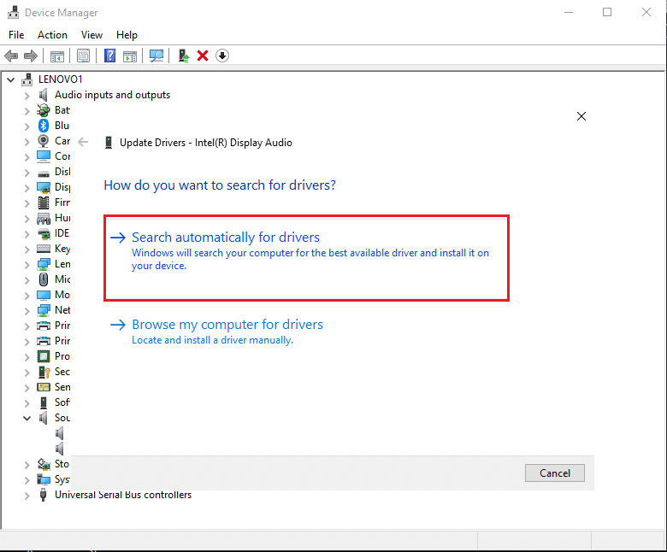Click the Disable device down-arrow icon
Viewport: 667px width, 552px height.
(222, 56)
